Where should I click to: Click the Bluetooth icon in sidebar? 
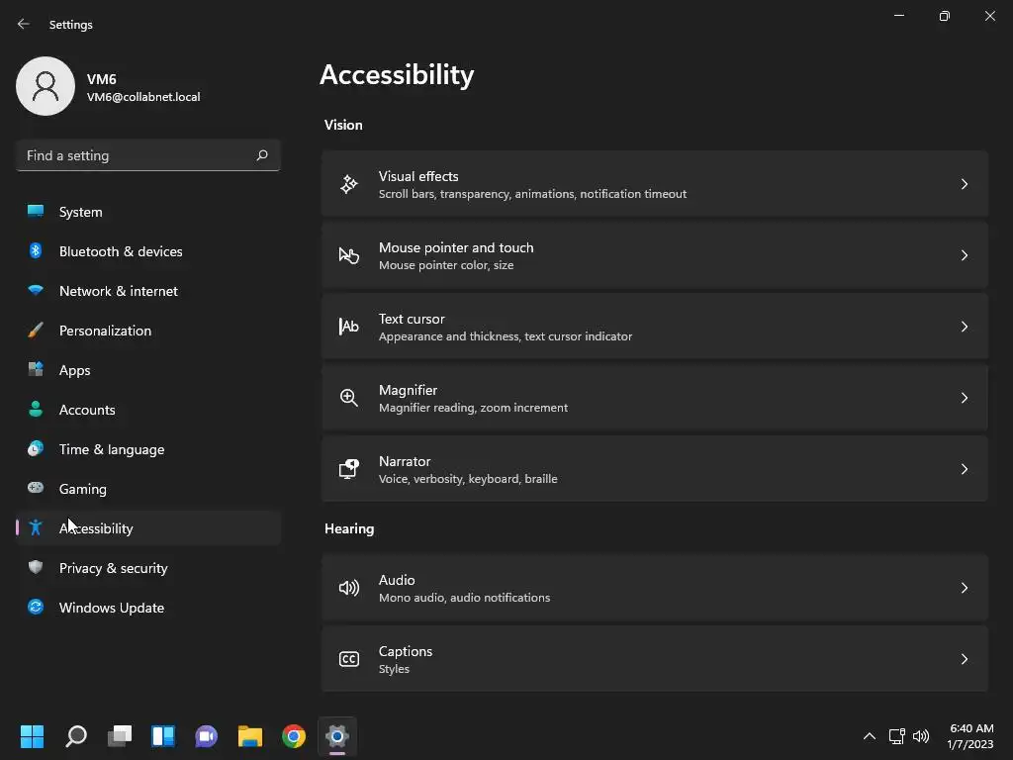point(36,251)
